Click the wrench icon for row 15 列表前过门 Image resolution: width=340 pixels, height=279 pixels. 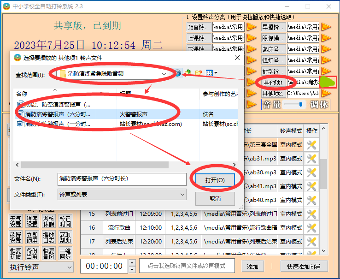(311, 214)
